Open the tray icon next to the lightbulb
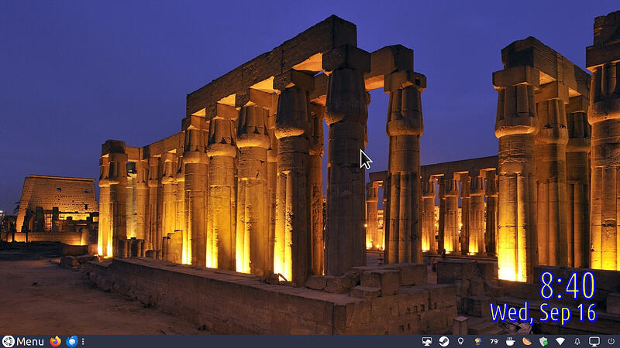The width and height of the screenshot is (620, 348). click(x=477, y=341)
